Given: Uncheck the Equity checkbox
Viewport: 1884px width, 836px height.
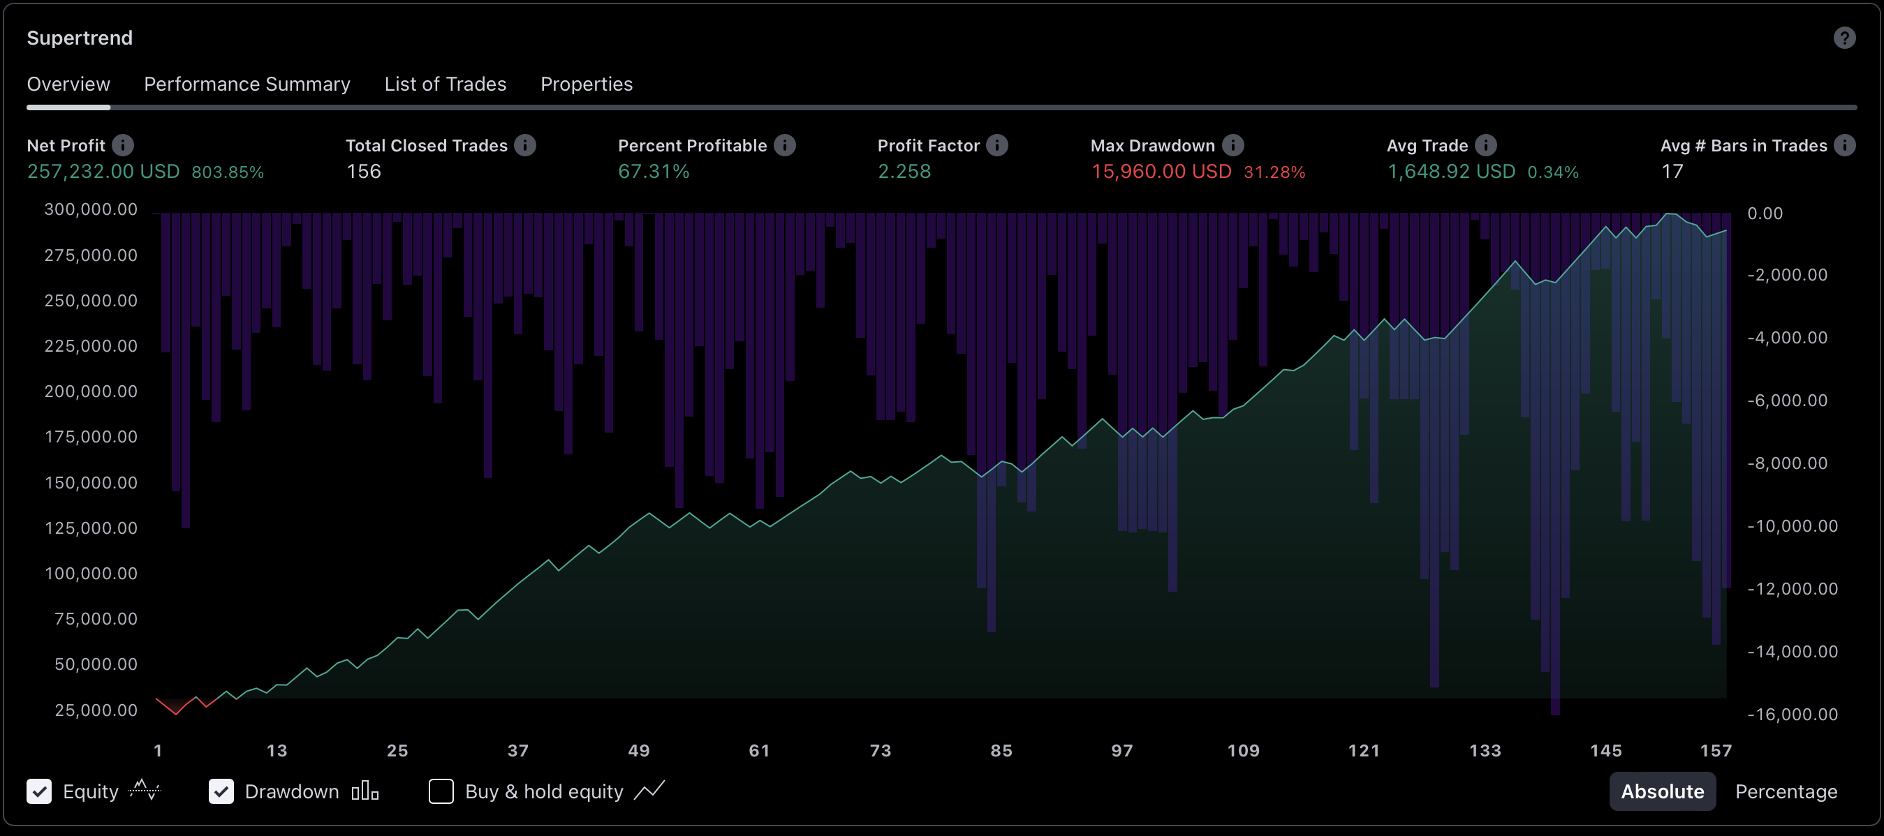Looking at the screenshot, I should 40,791.
